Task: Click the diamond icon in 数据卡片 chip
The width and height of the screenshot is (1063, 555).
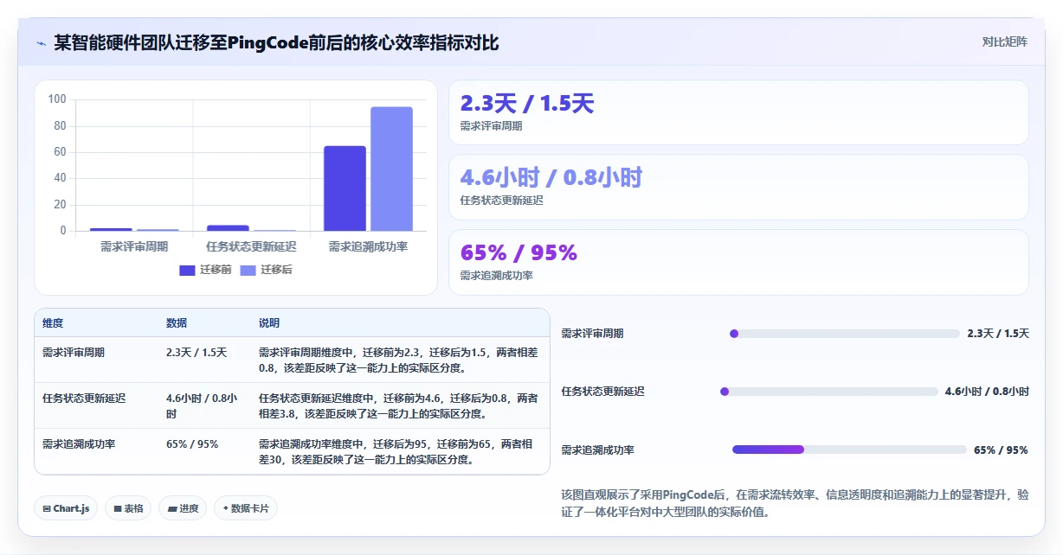Action: click(x=225, y=508)
